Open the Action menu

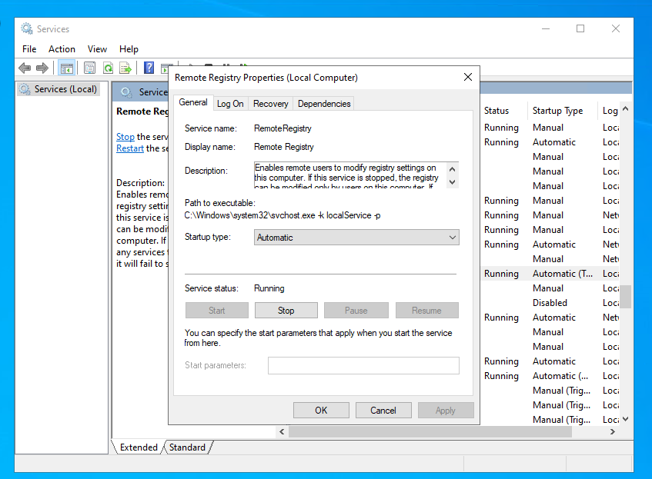(x=62, y=49)
